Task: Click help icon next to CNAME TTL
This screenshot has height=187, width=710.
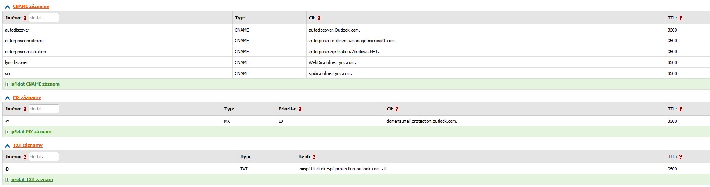Action: (680, 18)
